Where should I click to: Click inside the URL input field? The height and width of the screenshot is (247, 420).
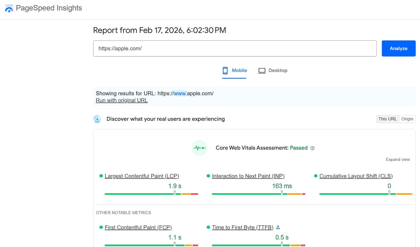[234, 48]
